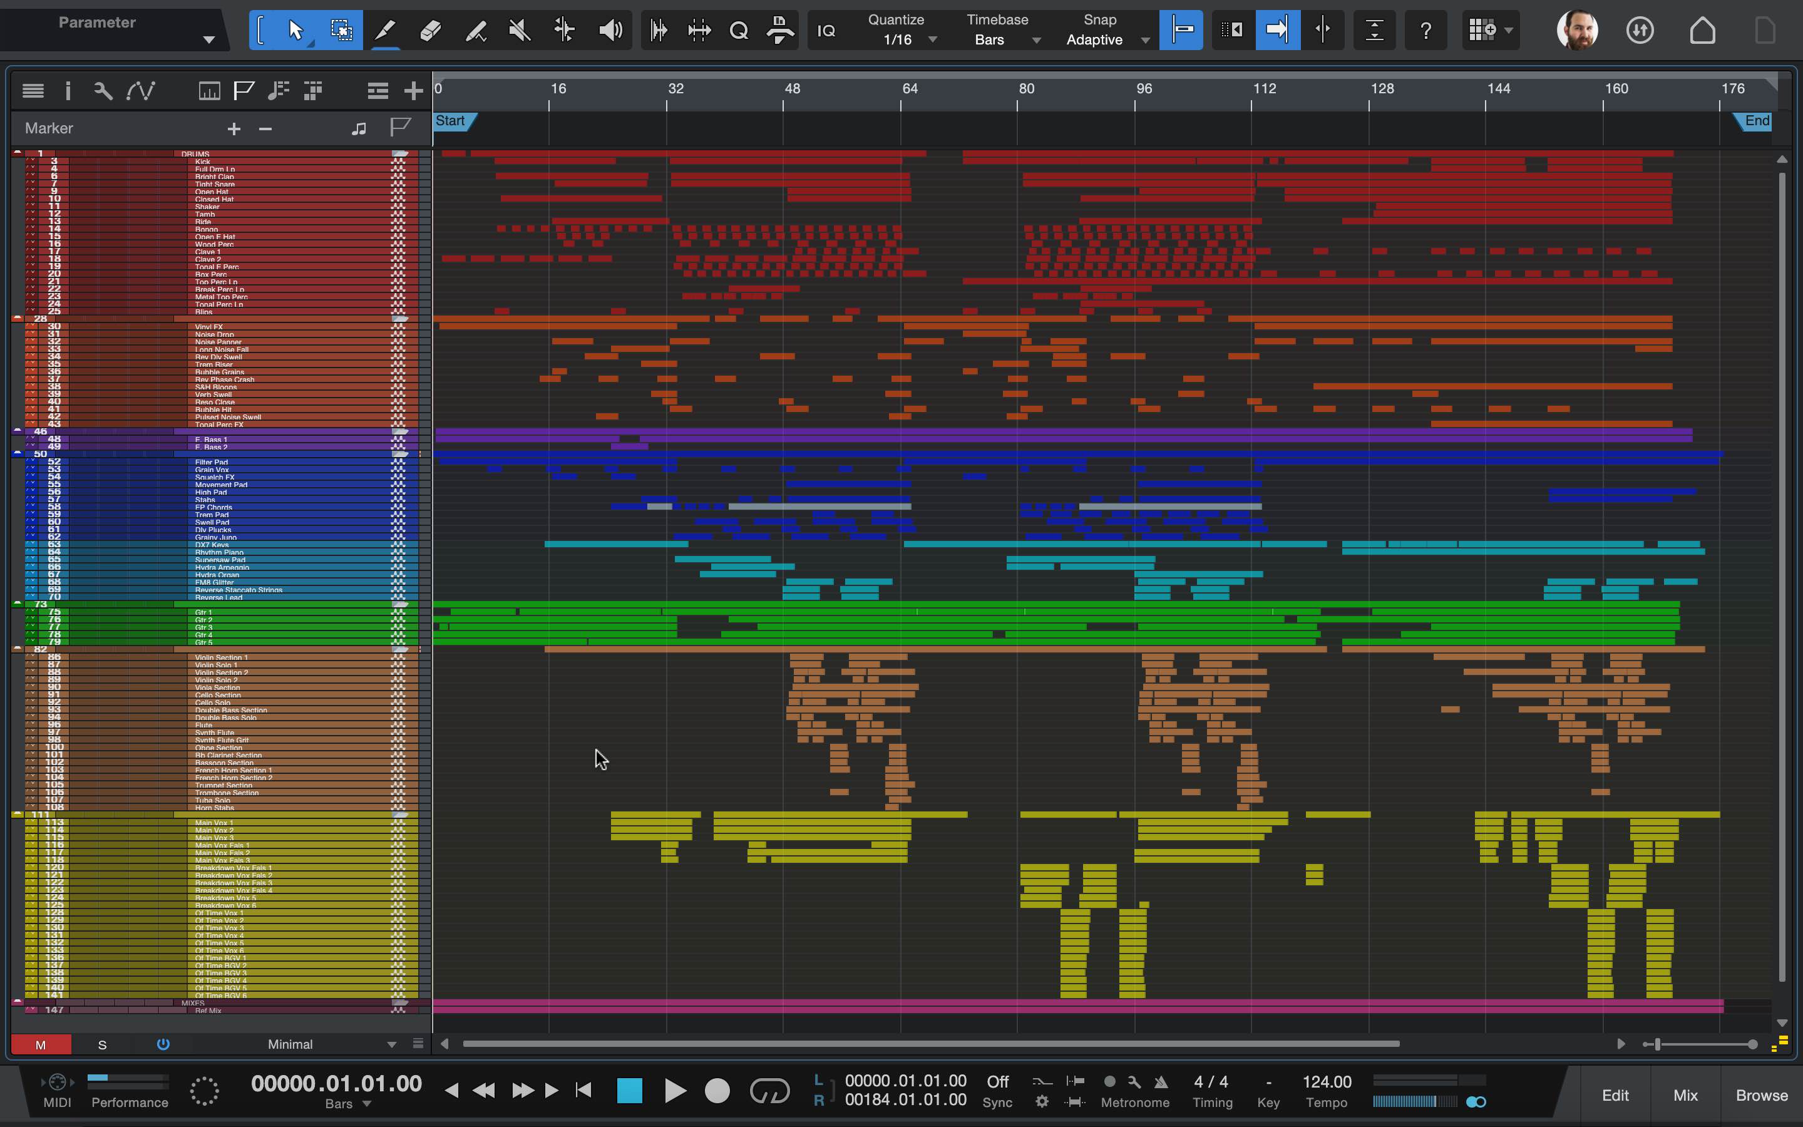1803x1127 pixels.
Task: Click Return to Zero transport button
Action: (584, 1091)
